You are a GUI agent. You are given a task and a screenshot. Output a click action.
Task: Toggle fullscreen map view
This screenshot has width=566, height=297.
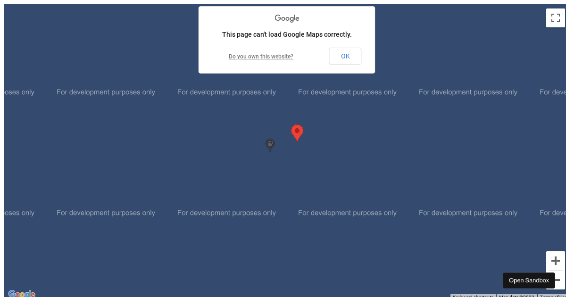pos(556,18)
